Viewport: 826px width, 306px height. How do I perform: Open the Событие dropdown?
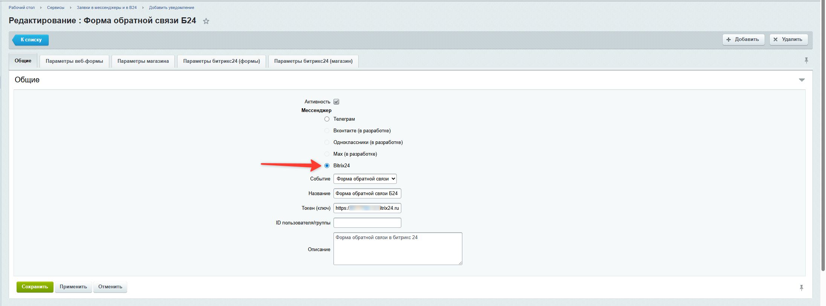point(365,179)
